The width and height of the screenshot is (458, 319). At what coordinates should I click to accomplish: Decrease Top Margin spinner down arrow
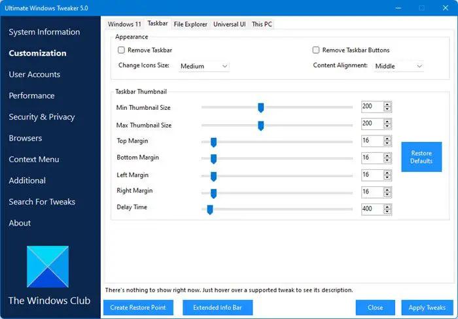(387, 143)
